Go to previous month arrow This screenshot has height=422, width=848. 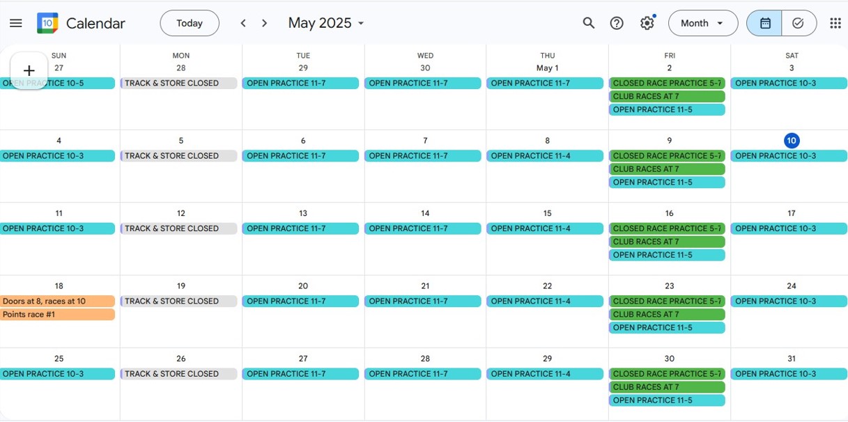[243, 23]
